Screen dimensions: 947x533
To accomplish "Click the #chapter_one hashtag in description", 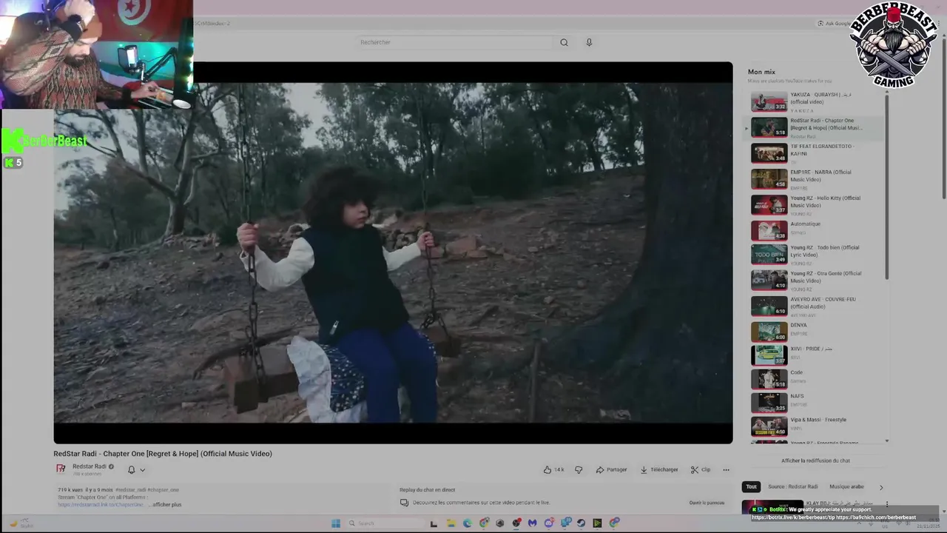I will tap(163, 490).
